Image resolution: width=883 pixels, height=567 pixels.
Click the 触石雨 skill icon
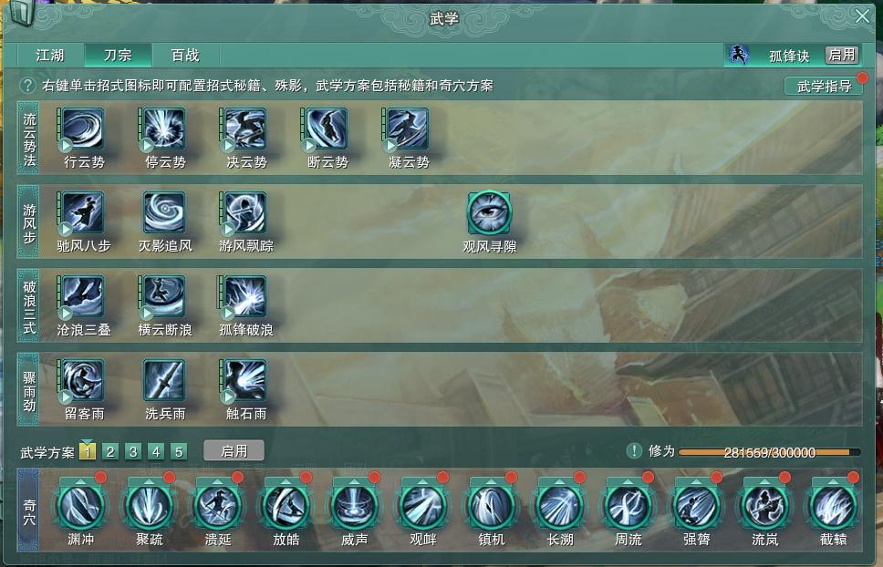pos(245,381)
